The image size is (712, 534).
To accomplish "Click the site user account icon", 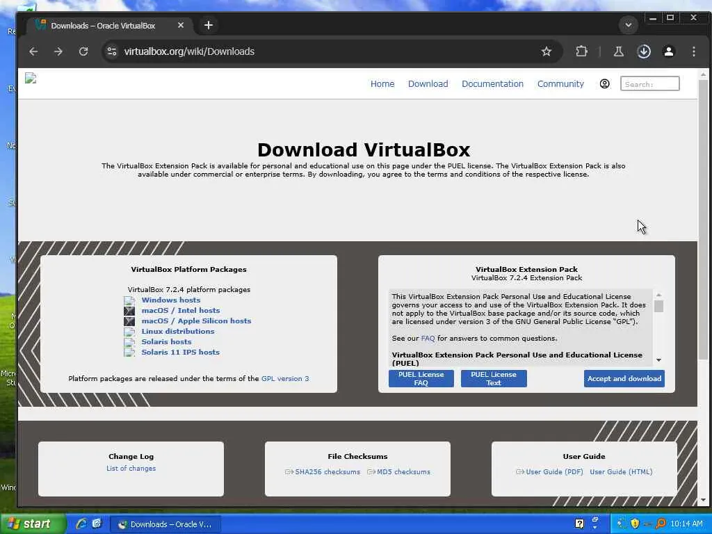I will click(x=604, y=84).
